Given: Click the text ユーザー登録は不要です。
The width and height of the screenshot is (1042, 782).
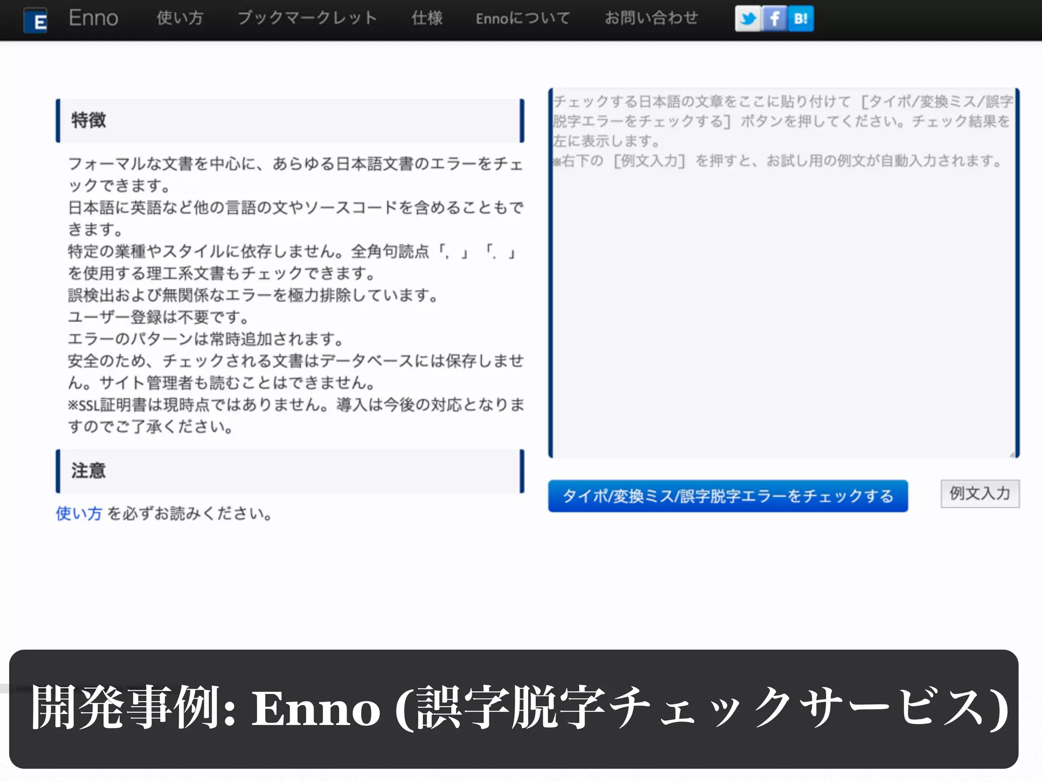Looking at the screenshot, I should pos(159,317).
